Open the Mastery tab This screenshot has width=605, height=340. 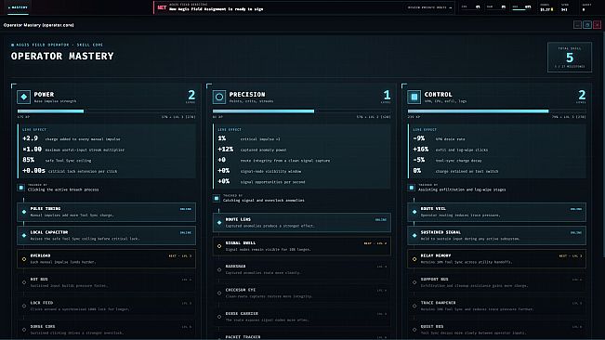click(18, 7)
